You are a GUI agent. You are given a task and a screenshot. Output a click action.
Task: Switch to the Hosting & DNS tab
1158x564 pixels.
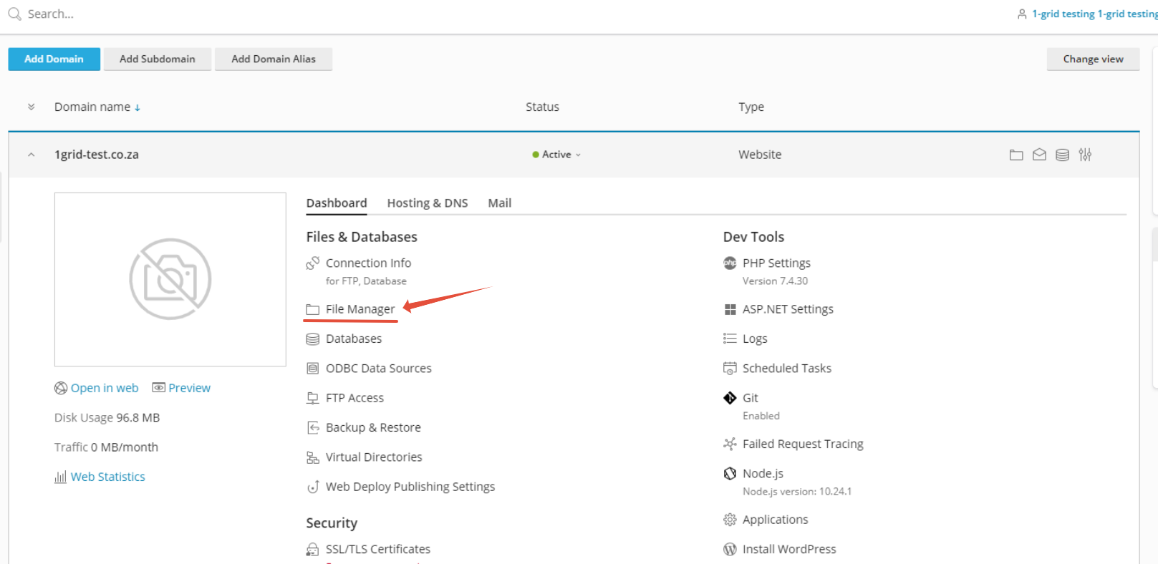428,203
